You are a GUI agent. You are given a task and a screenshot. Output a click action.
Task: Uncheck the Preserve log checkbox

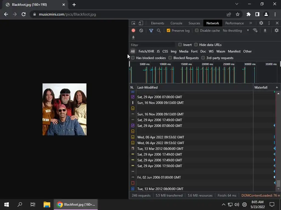pos(168,31)
